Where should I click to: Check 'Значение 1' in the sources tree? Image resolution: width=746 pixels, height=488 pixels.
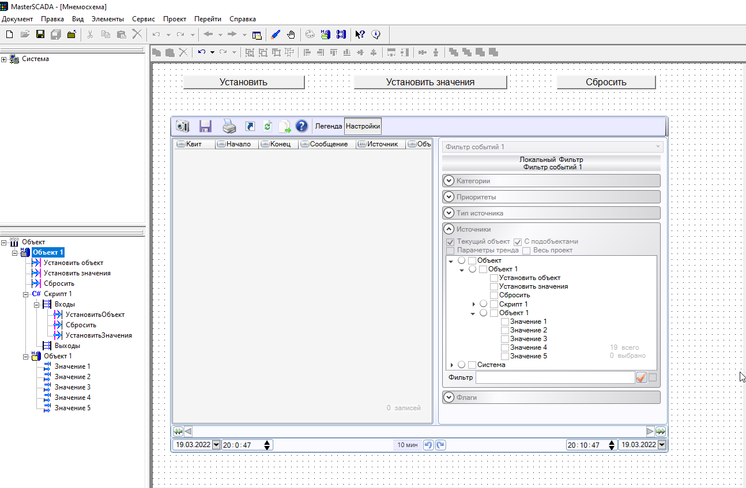tap(505, 322)
